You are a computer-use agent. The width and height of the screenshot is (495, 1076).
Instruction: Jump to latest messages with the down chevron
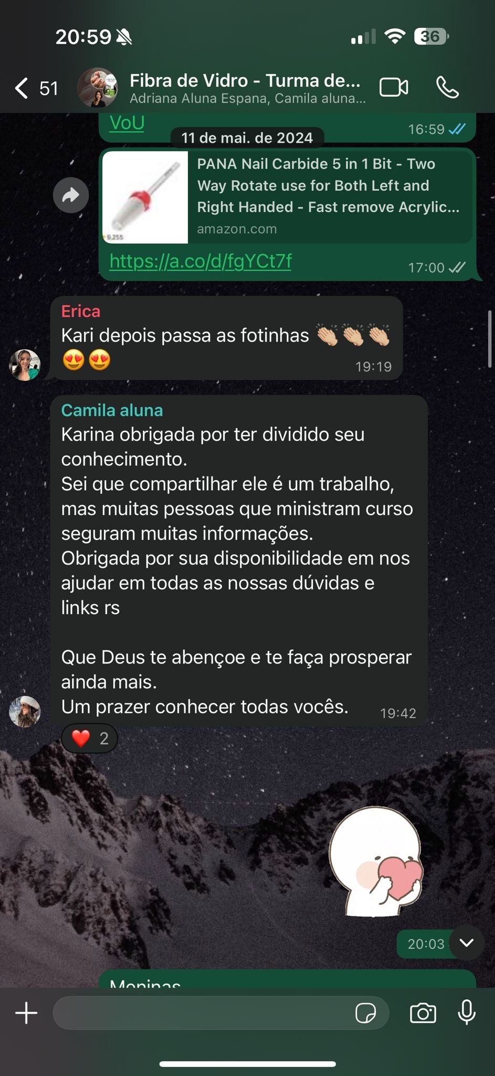pos(467,943)
